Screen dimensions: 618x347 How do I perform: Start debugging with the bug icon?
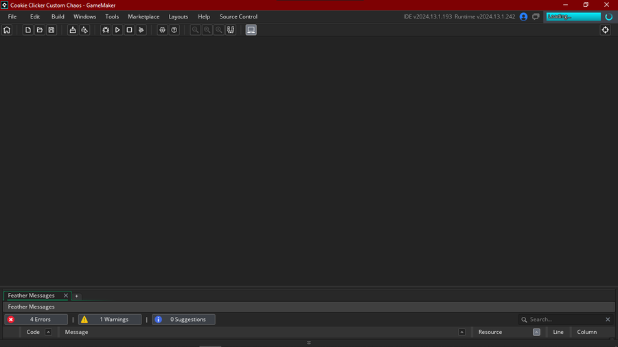106,30
